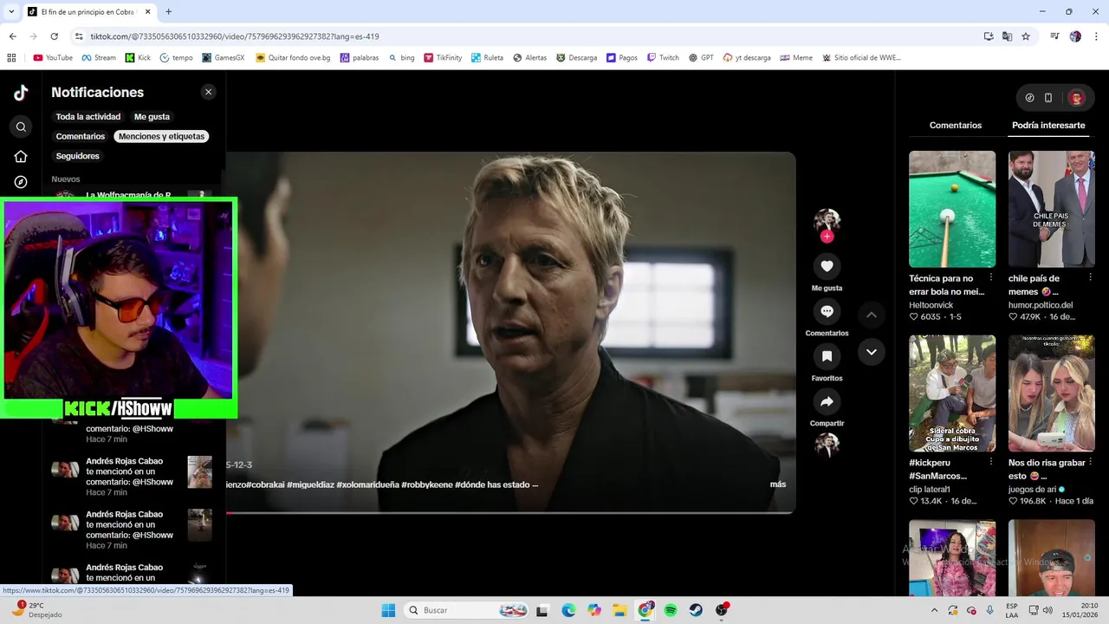Screen dimensions: 1109x624
Task: Open the TikFinity bookmark
Action: tap(442, 58)
